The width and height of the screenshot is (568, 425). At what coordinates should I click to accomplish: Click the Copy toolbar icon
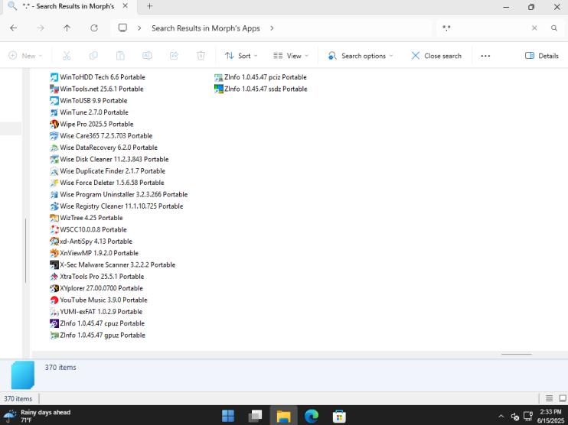pos(93,56)
